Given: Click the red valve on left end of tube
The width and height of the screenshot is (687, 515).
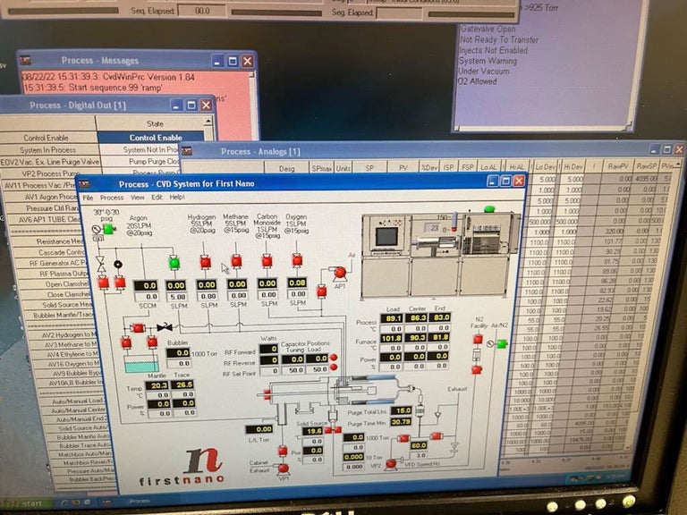Looking at the screenshot, I should coord(267,395).
